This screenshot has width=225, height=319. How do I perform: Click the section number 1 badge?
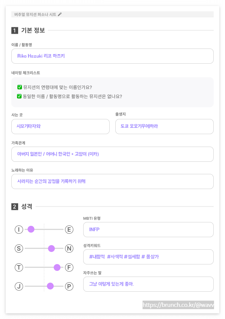(15, 31)
